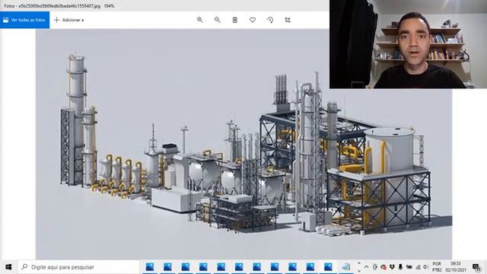
Task: Zoom out of the photo
Action: (218, 20)
